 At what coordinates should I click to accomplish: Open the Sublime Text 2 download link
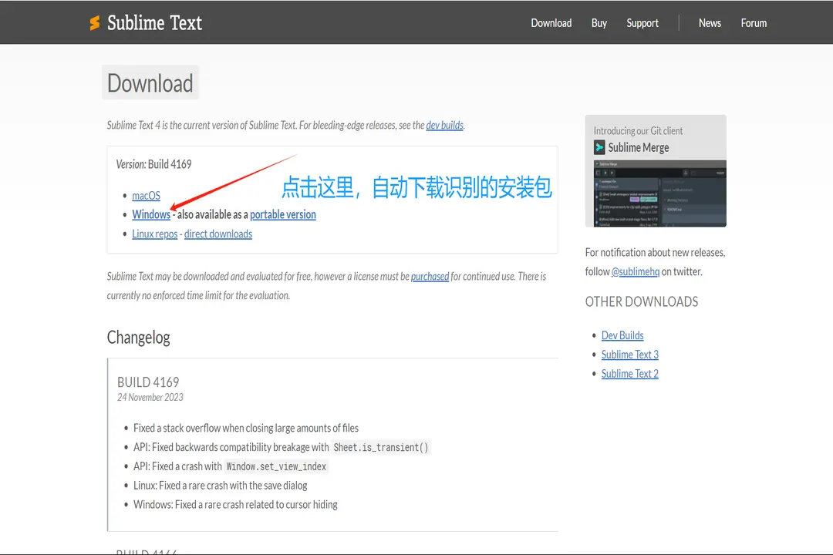[630, 374]
